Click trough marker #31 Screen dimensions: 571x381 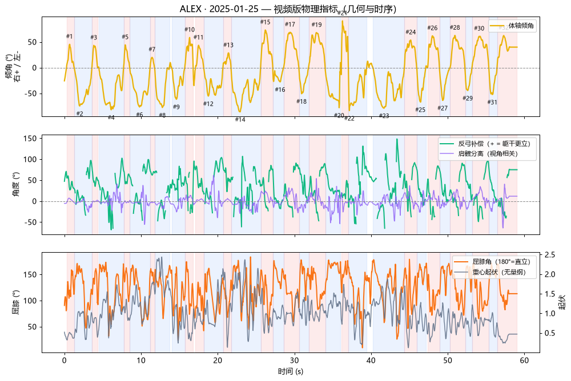tap(492, 102)
